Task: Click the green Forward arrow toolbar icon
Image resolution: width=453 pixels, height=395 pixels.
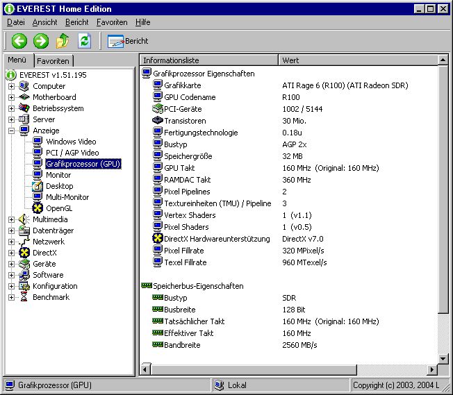Action: (x=41, y=41)
